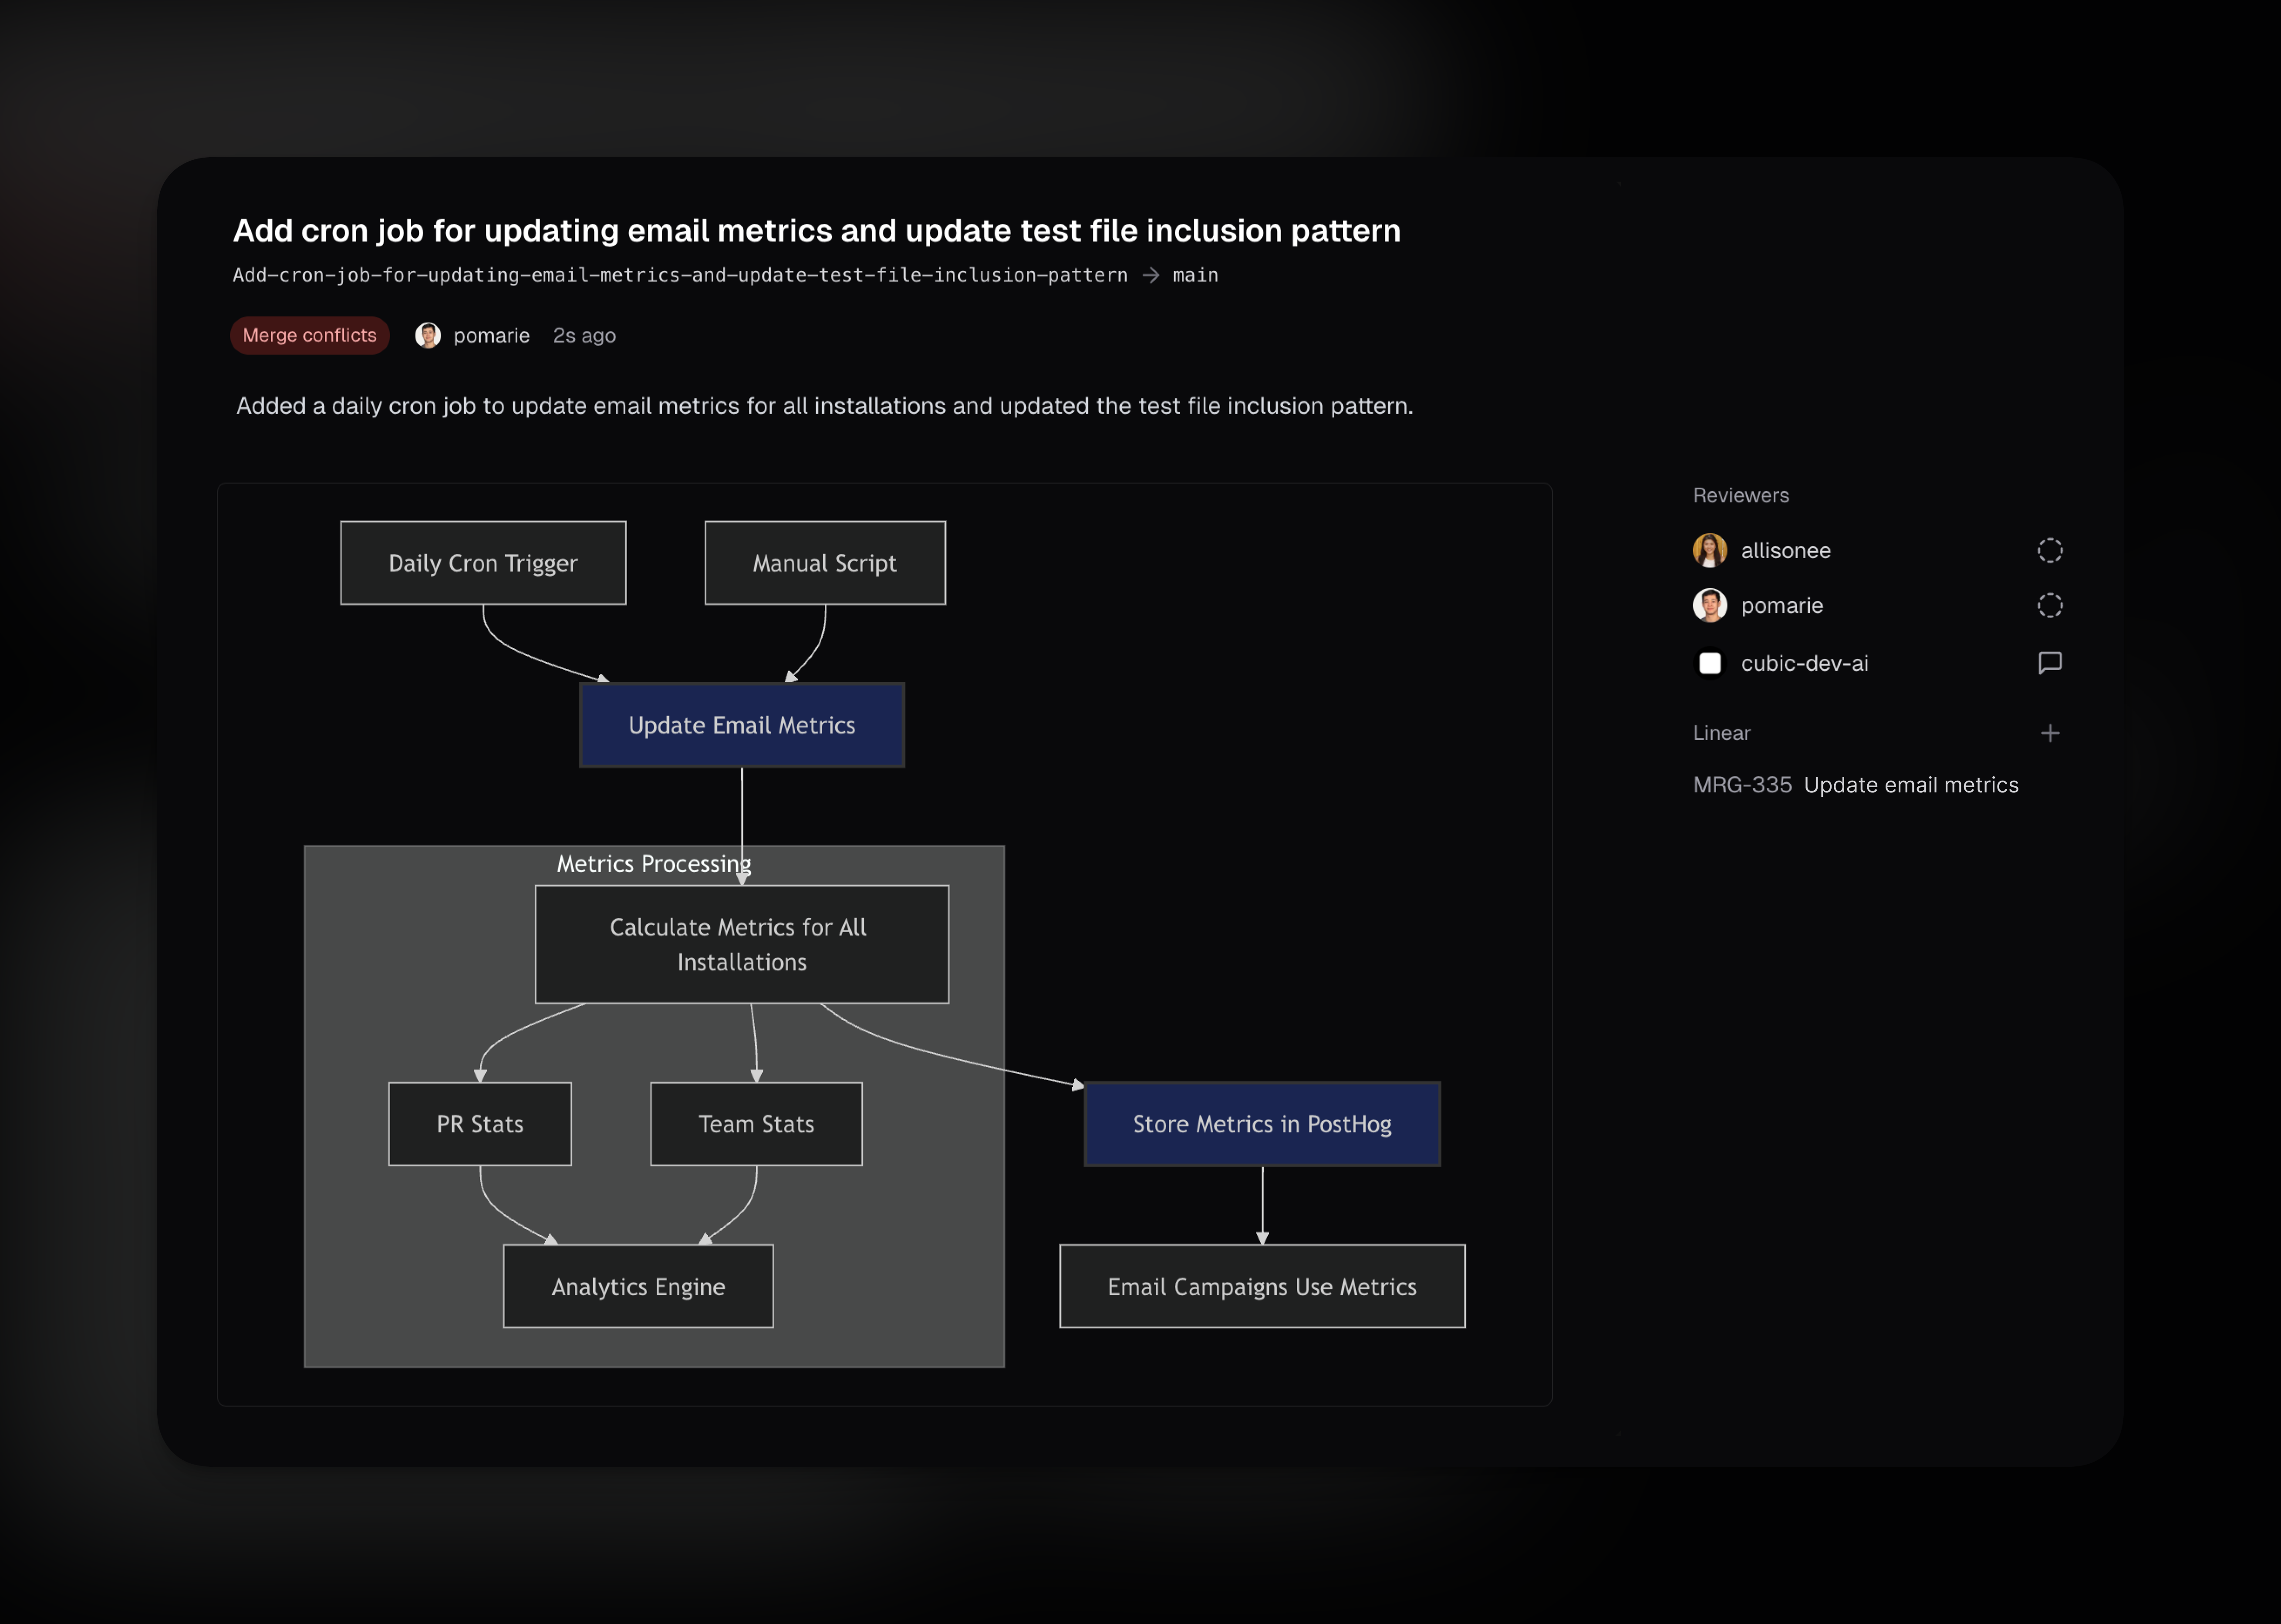Click the Manual Script diagram node
The image size is (2281, 1624).
coord(824,563)
